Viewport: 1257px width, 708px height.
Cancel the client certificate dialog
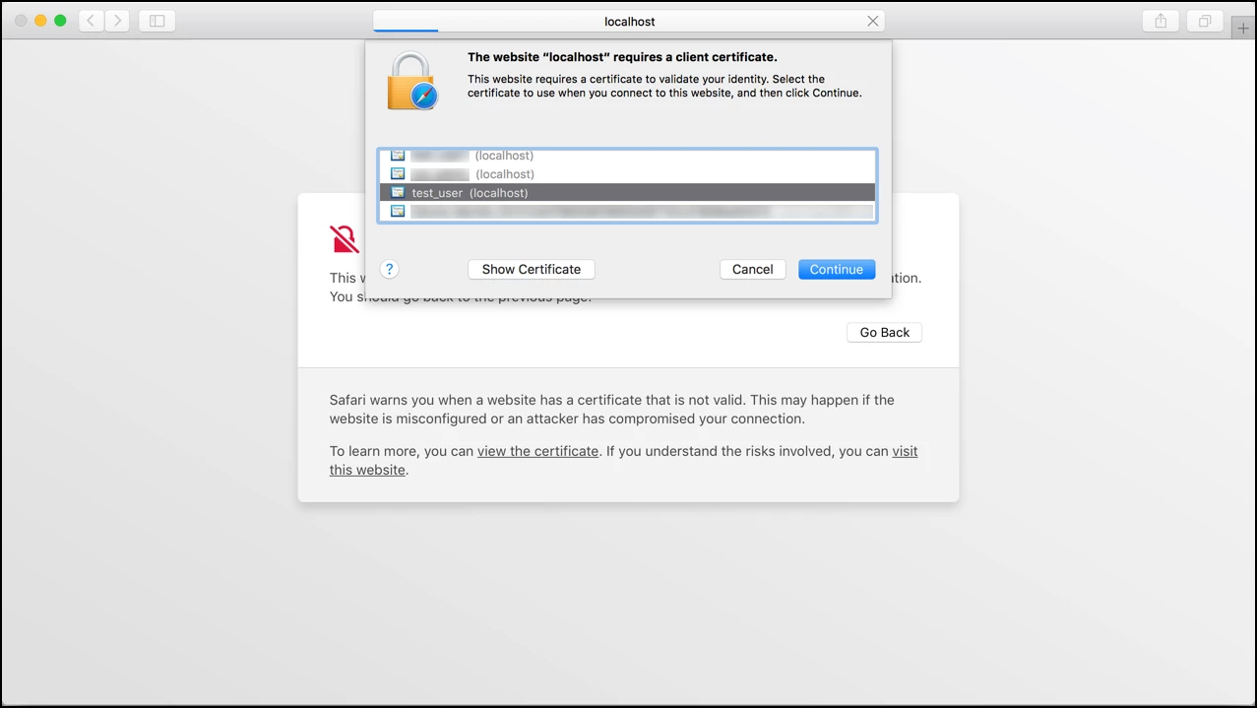(x=753, y=269)
